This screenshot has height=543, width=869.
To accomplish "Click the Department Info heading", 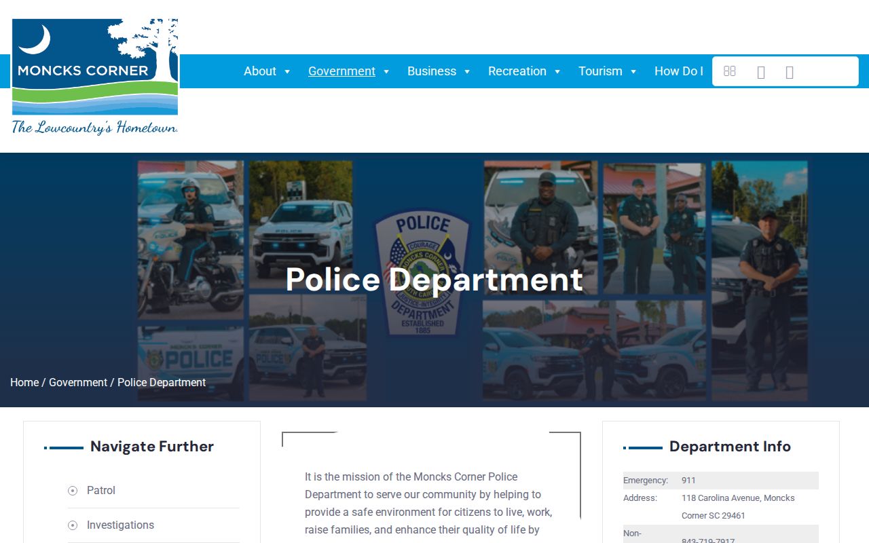I will [730, 447].
